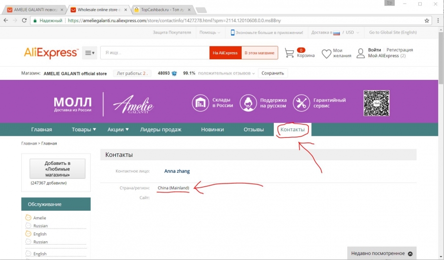Open the Акции menu dropdown

[118, 129]
